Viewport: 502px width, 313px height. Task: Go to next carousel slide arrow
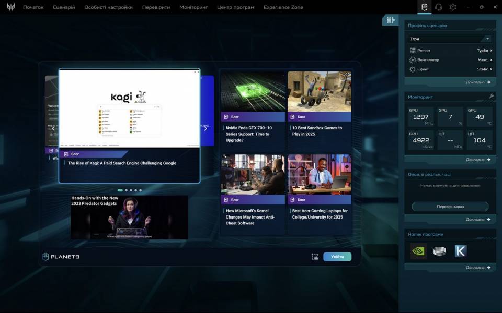(205, 128)
